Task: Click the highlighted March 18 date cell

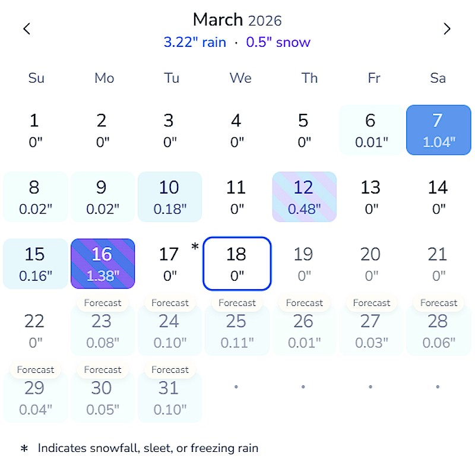Action: click(x=237, y=264)
